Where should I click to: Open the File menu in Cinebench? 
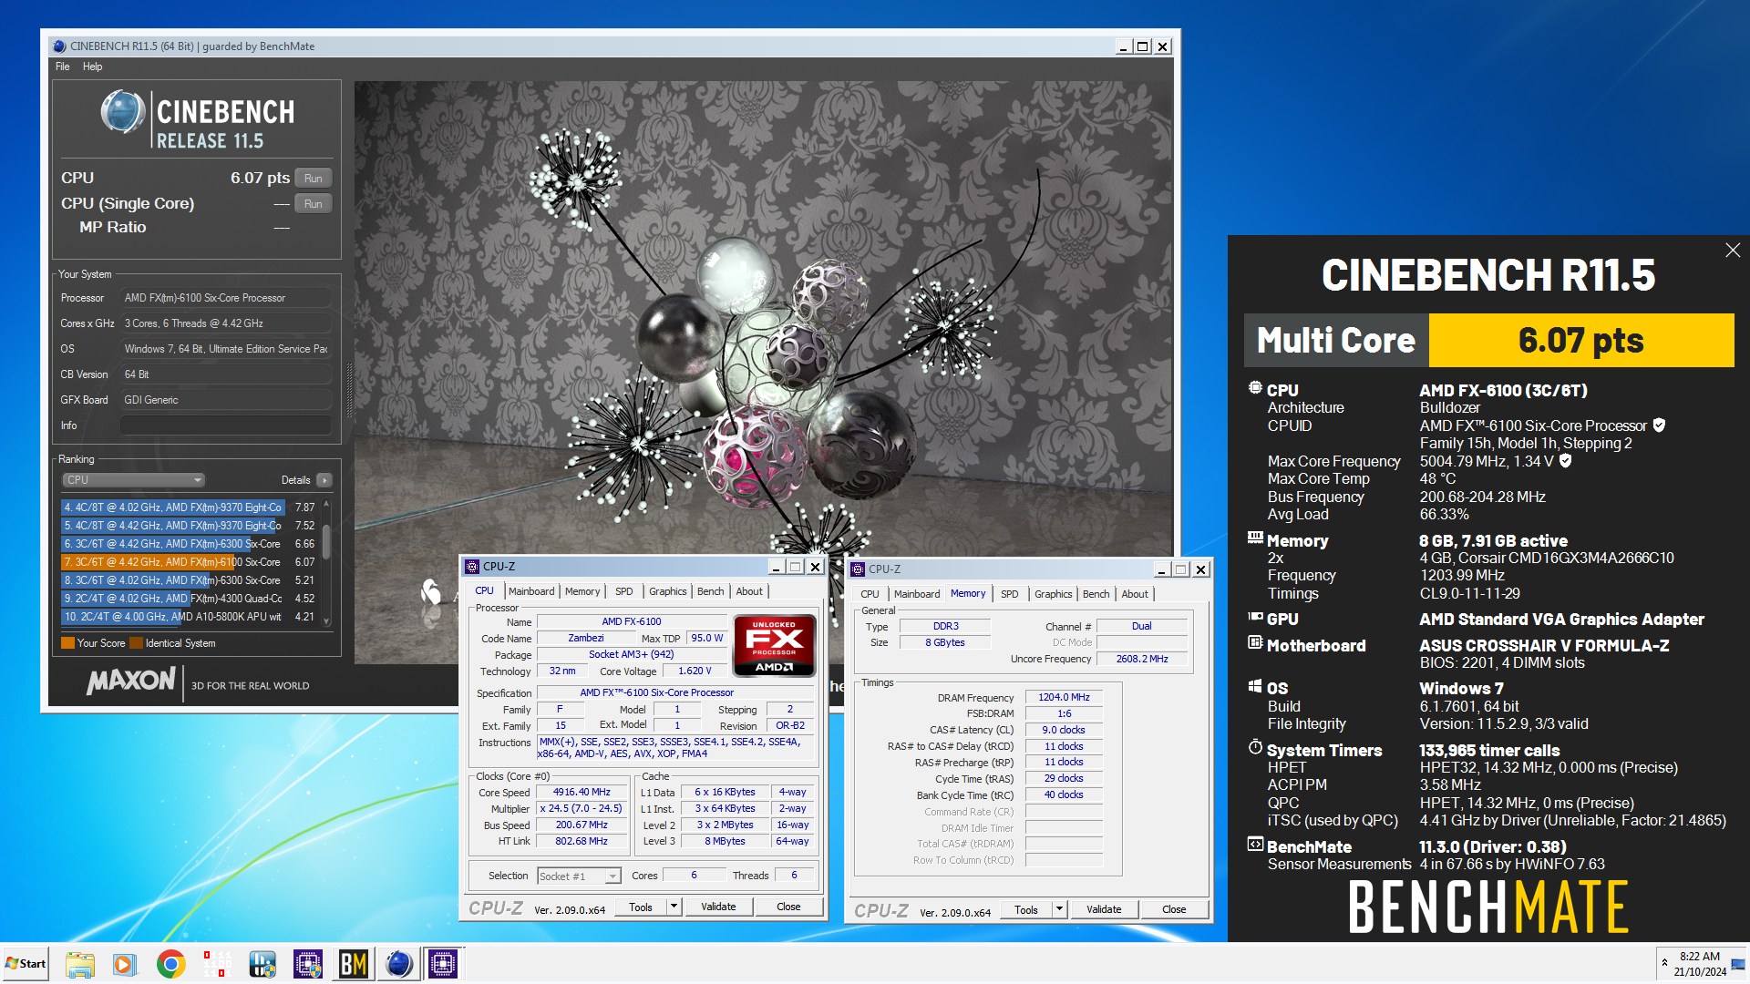(x=62, y=67)
